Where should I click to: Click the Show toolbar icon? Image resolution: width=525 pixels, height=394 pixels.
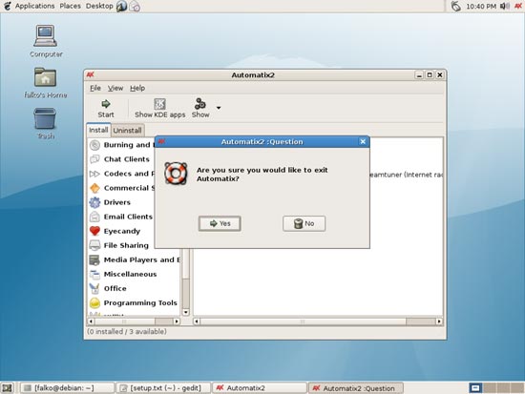(x=200, y=104)
